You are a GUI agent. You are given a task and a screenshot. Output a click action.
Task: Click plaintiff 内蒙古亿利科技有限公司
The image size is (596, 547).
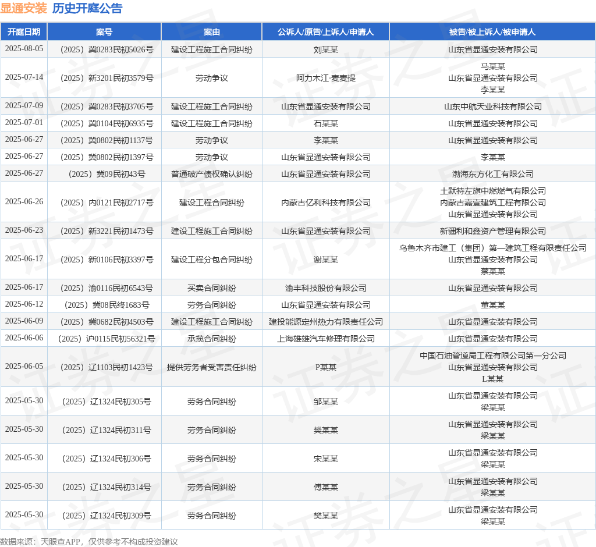tap(326, 203)
